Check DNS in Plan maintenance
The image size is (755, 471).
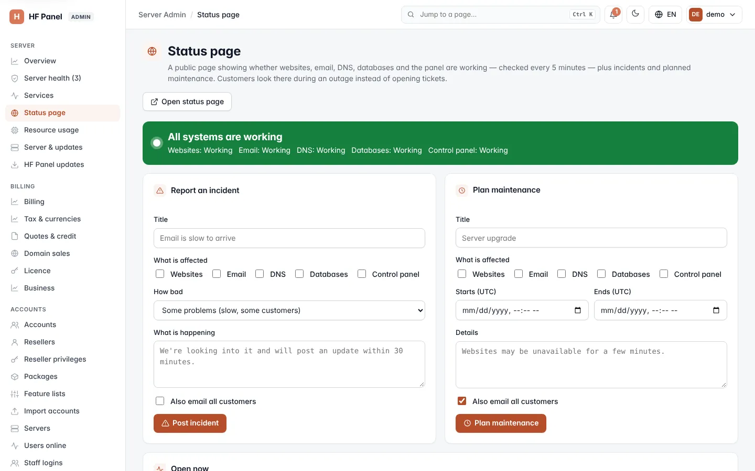562,274
